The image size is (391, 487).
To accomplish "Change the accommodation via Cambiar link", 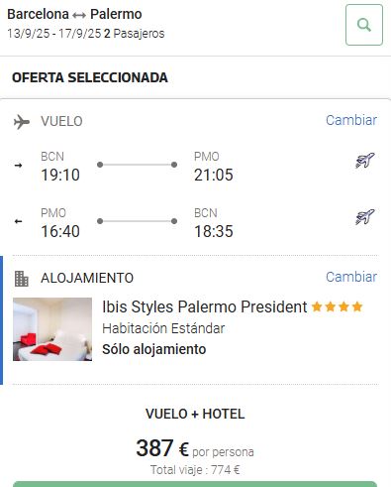I will 351,277.
